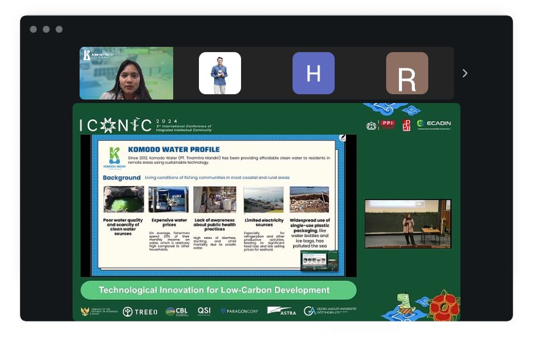This screenshot has width=533, height=346.
Task: Open the Komodo Water presenter video tile
Action: [126, 73]
